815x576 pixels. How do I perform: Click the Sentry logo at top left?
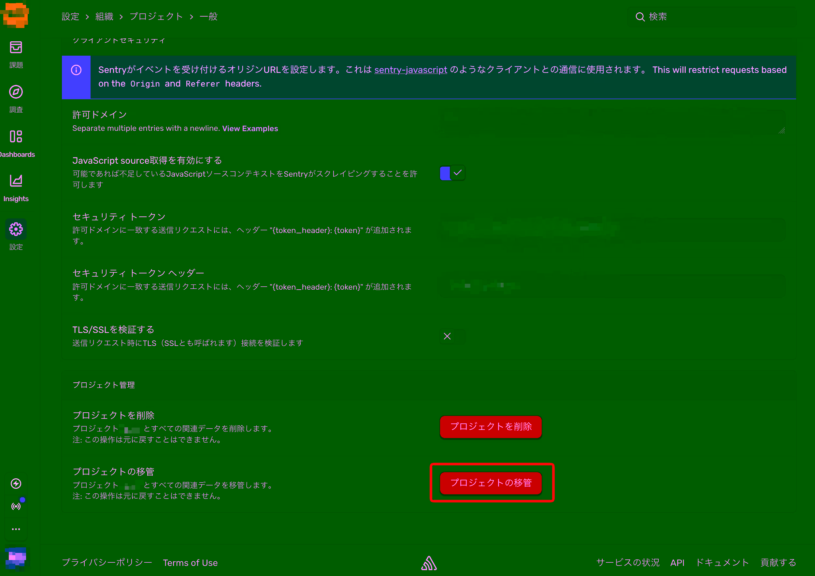coord(16,15)
